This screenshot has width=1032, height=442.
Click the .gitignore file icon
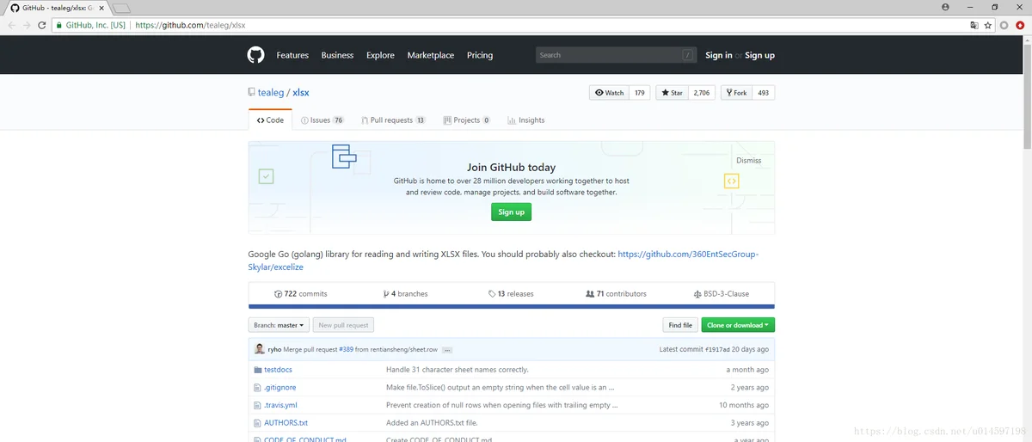point(257,388)
